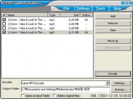Open the Settings menu
This screenshot has width=133, height=99.
[83, 9]
